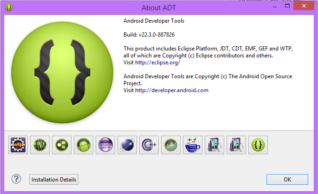Click the green striped bars feature icon

click(x=40, y=145)
